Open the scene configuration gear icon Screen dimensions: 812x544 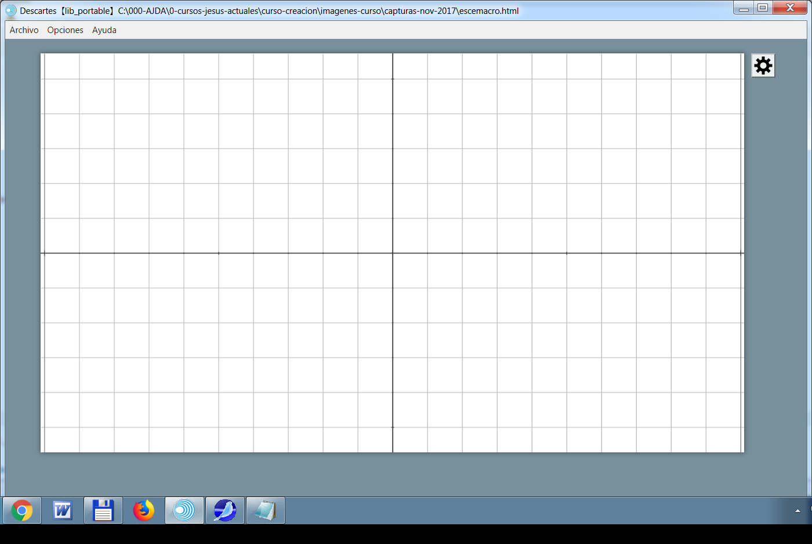click(763, 66)
